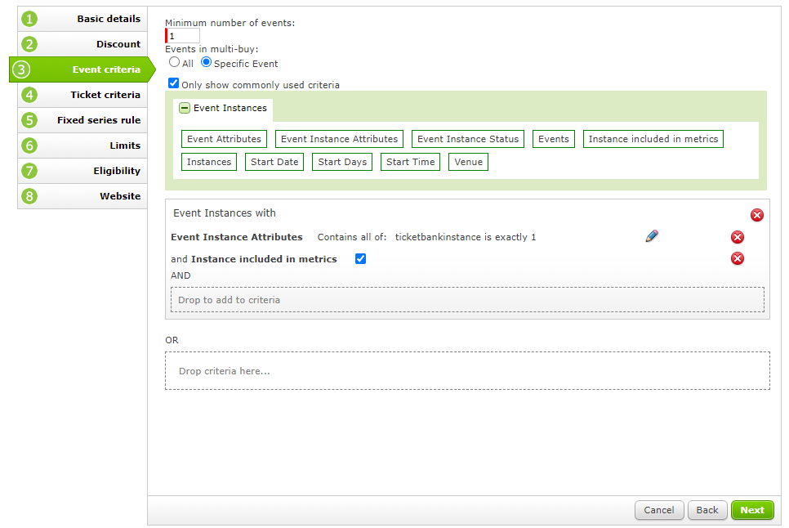Delete the Instance included in metrics row
789x528 pixels.
pos(738,259)
